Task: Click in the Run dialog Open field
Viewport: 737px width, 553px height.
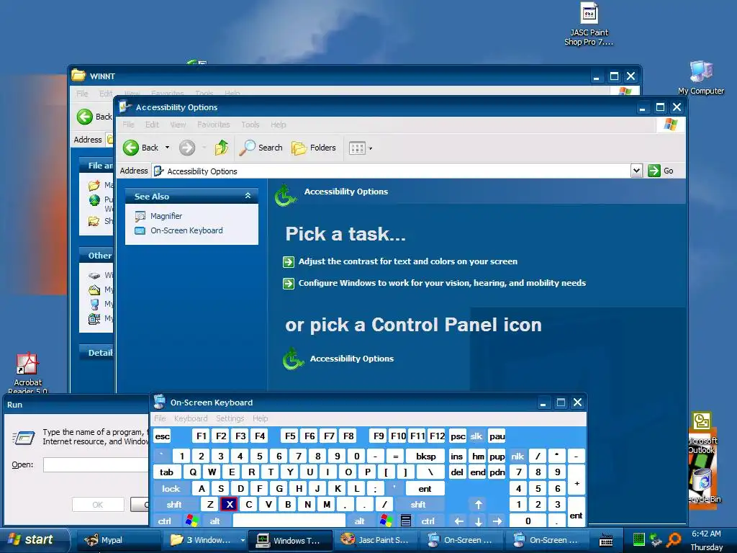Action: click(96, 464)
